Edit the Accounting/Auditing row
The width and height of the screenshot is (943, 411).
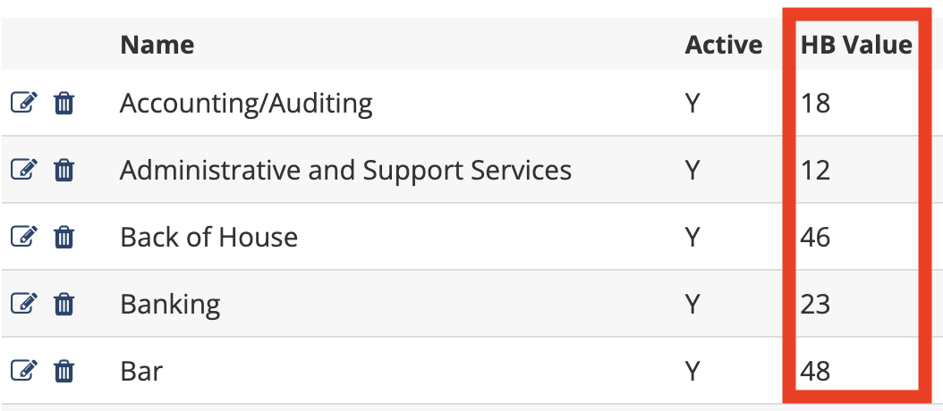[x=23, y=103]
